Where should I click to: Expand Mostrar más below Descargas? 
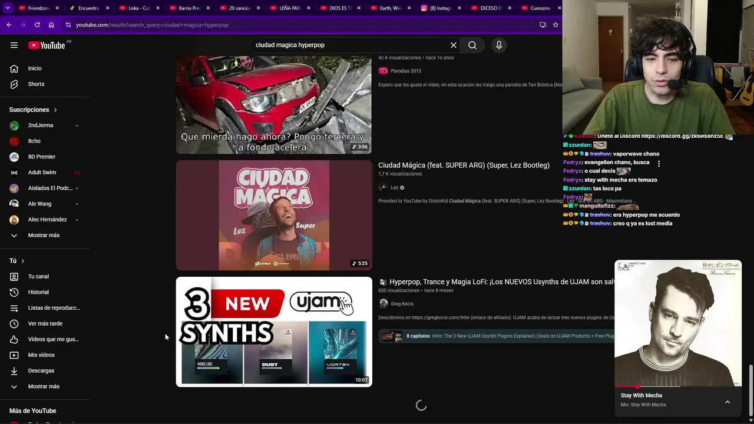45,386
